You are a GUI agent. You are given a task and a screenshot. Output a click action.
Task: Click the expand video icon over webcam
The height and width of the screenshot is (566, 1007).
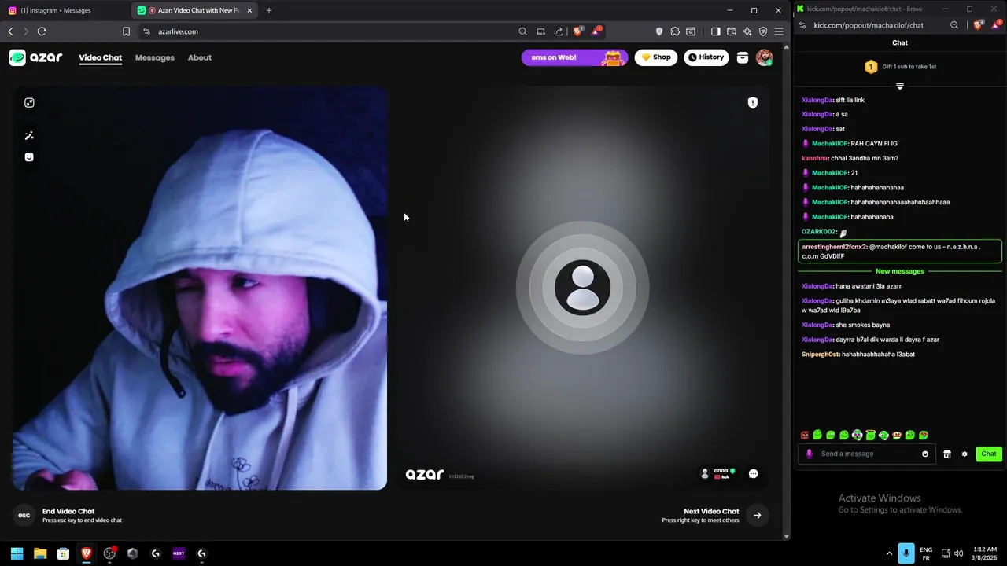(29, 103)
